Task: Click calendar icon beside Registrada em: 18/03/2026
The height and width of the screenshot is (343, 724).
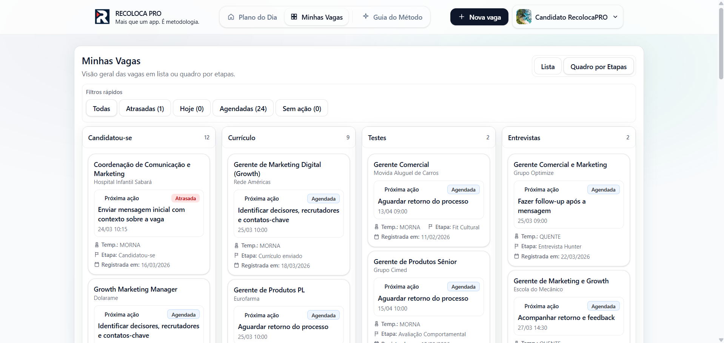Action: point(236,266)
